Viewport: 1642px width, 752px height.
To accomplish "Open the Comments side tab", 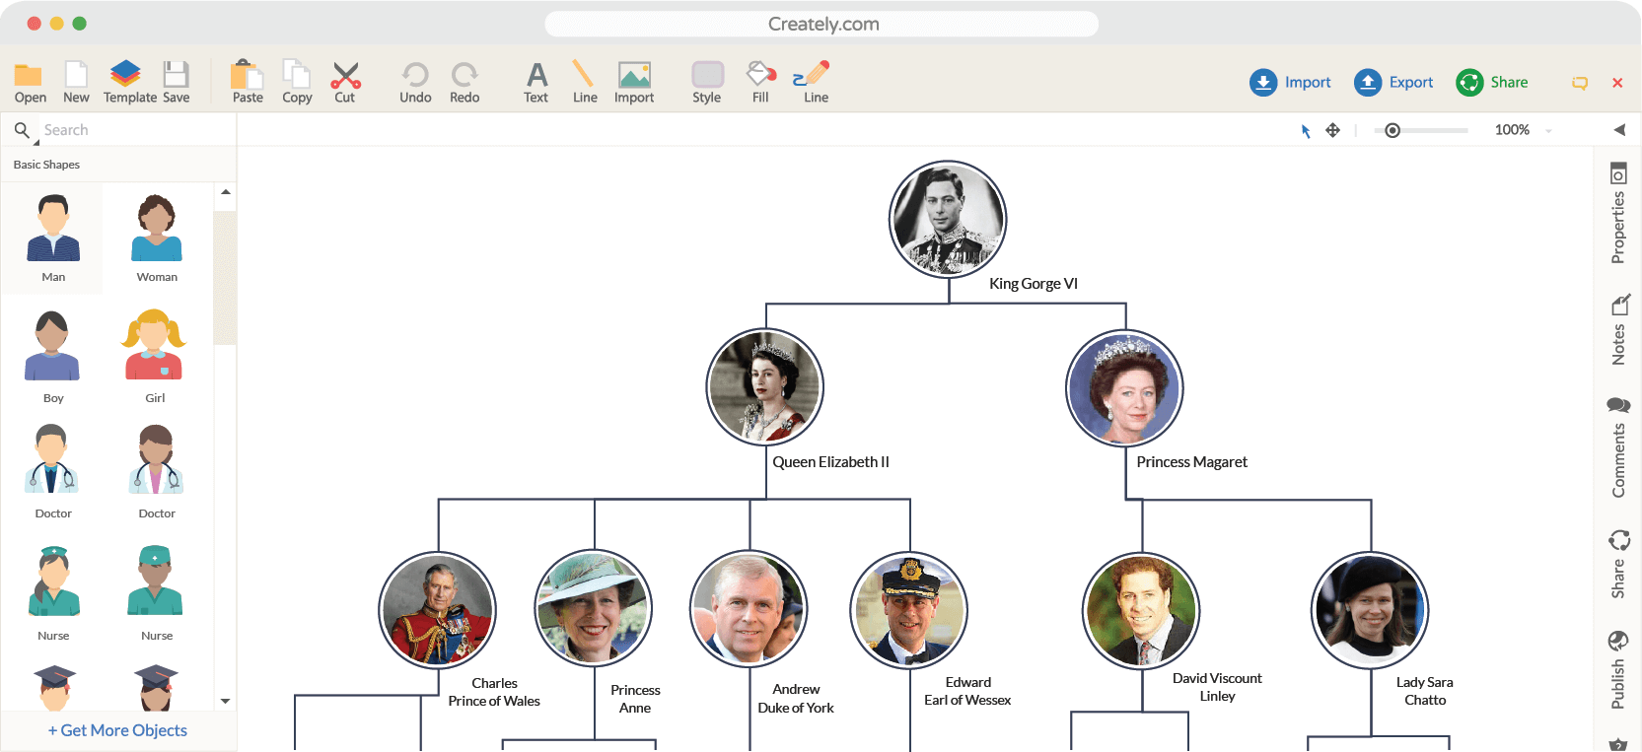I will tap(1618, 446).
